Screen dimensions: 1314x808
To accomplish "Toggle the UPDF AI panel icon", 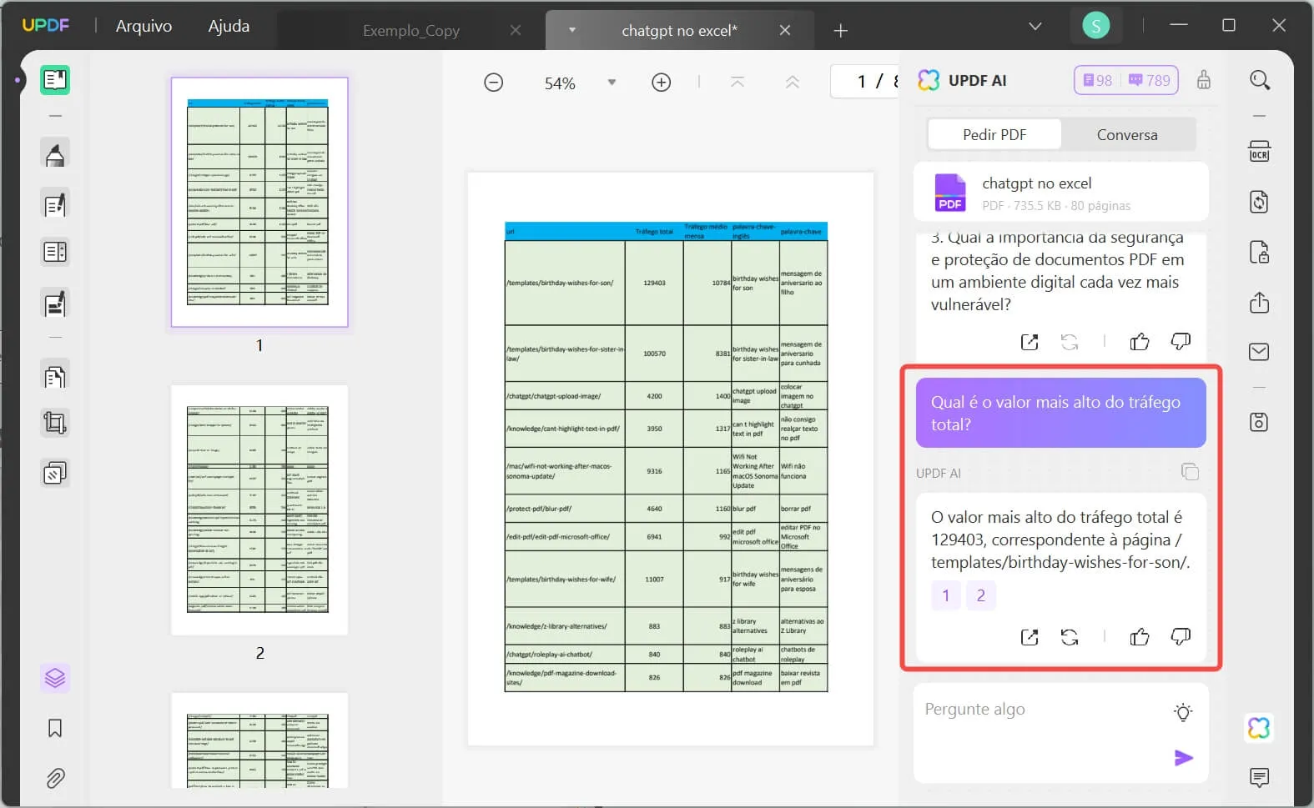I will coord(1260,727).
